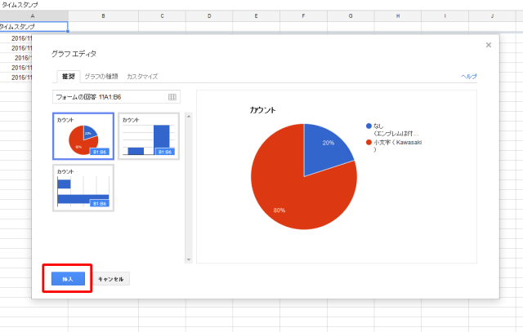Click the blue 20% pie slice

tap(325, 148)
